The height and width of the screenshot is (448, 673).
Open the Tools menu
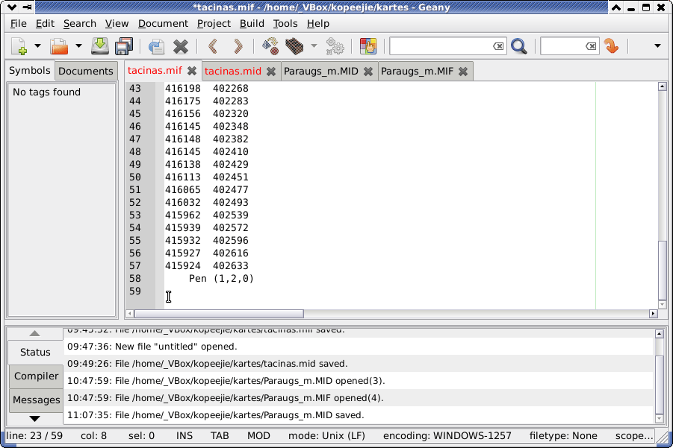click(285, 24)
